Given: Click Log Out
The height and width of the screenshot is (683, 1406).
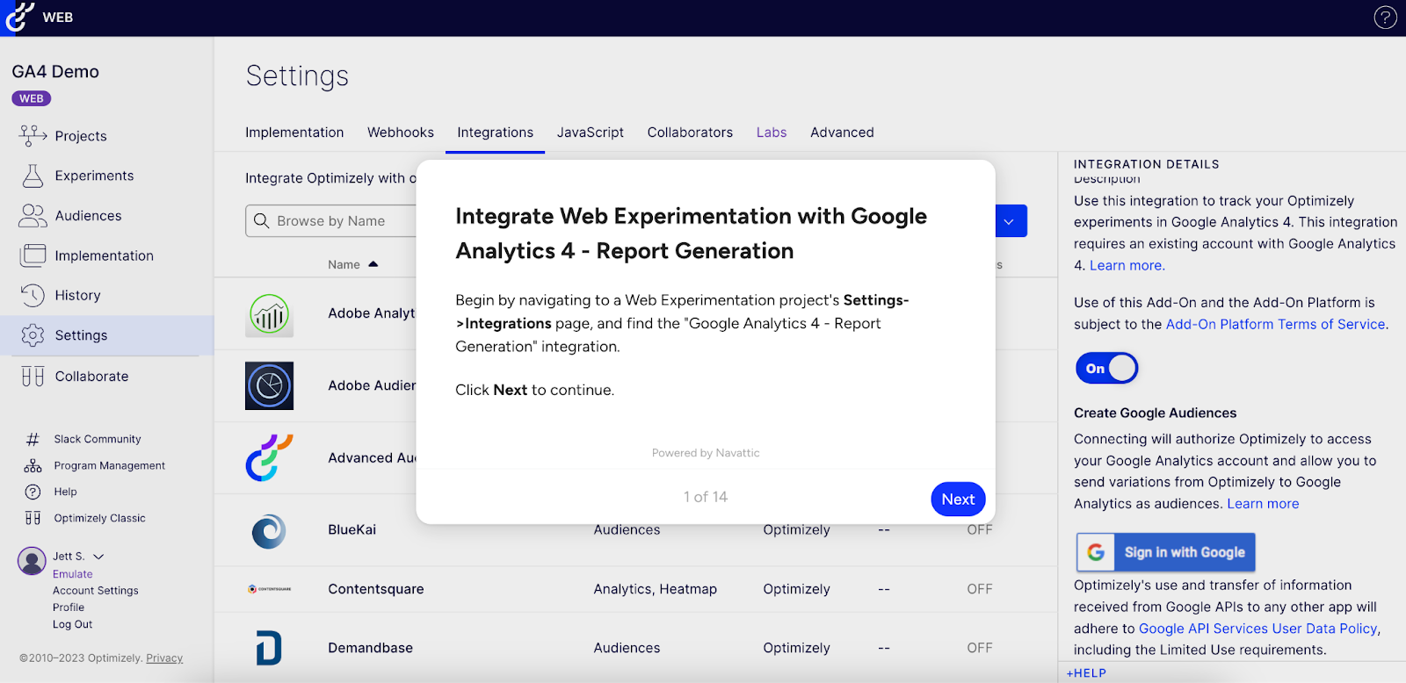Looking at the screenshot, I should click(x=72, y=624).
